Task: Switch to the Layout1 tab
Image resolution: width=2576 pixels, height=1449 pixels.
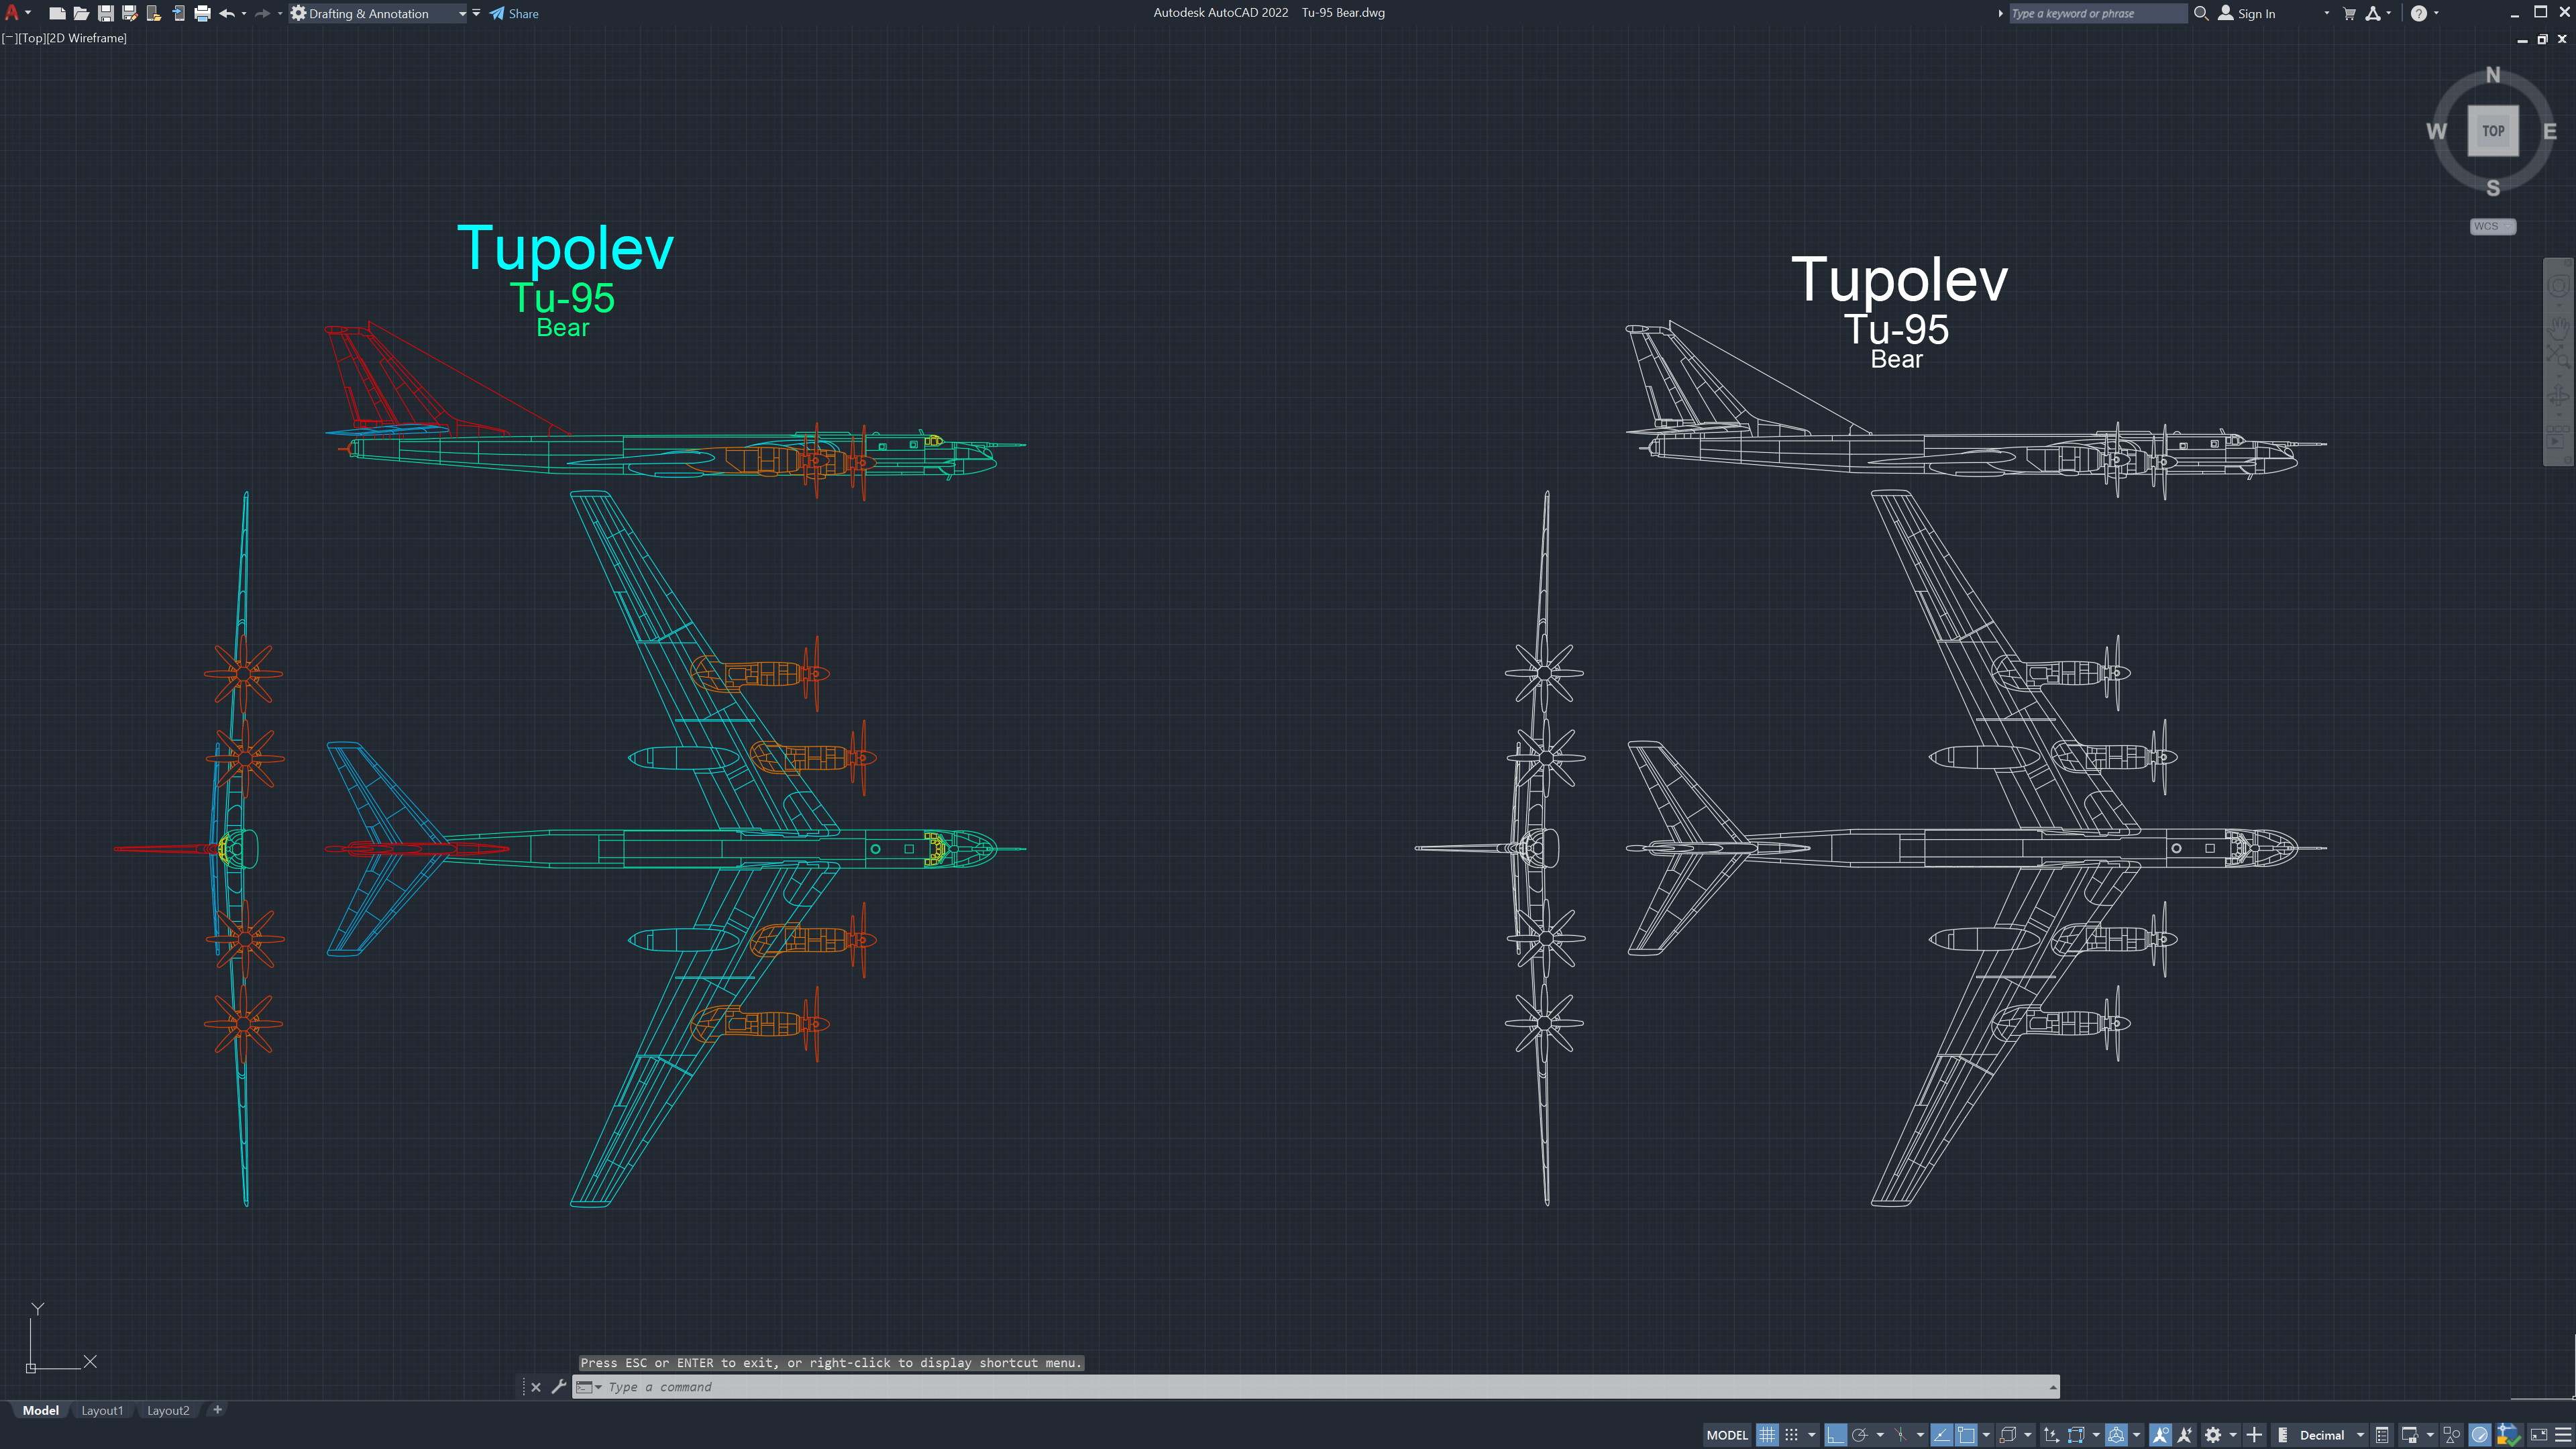Action: click(x=102, y=1411)
